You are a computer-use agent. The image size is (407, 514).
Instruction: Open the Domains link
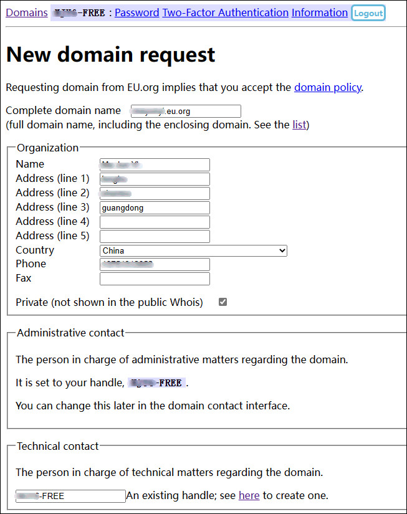[27, 13]
